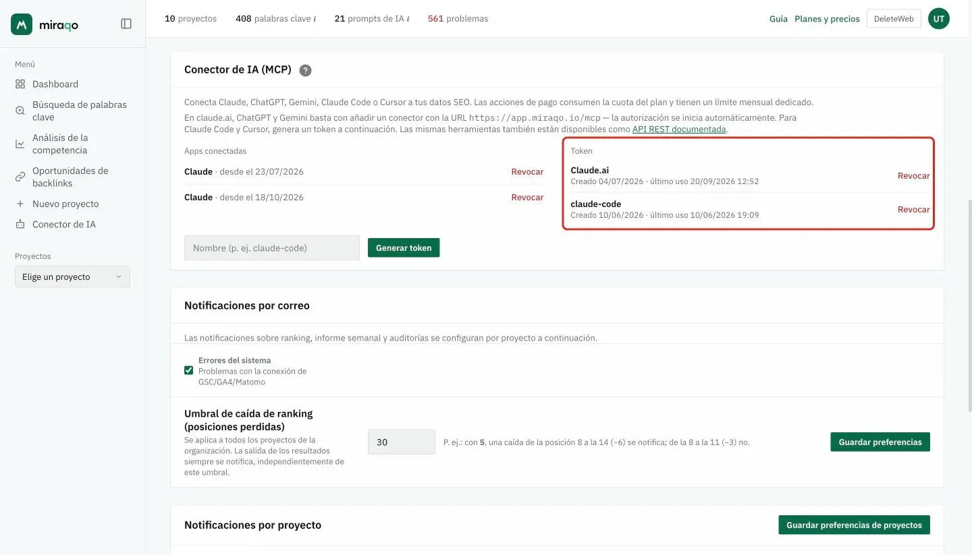Viewport: 972px width, 555px height.
Task: Click the Conector de IA robot icon
Action: [x=20, y=224]
